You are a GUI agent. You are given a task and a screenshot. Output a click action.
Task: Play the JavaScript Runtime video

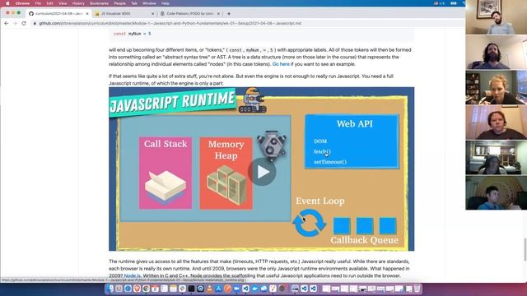[x=262, y=172]
